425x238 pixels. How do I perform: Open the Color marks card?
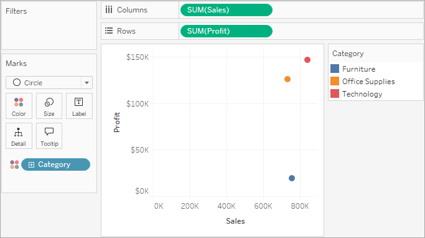[x=19, y=106]
